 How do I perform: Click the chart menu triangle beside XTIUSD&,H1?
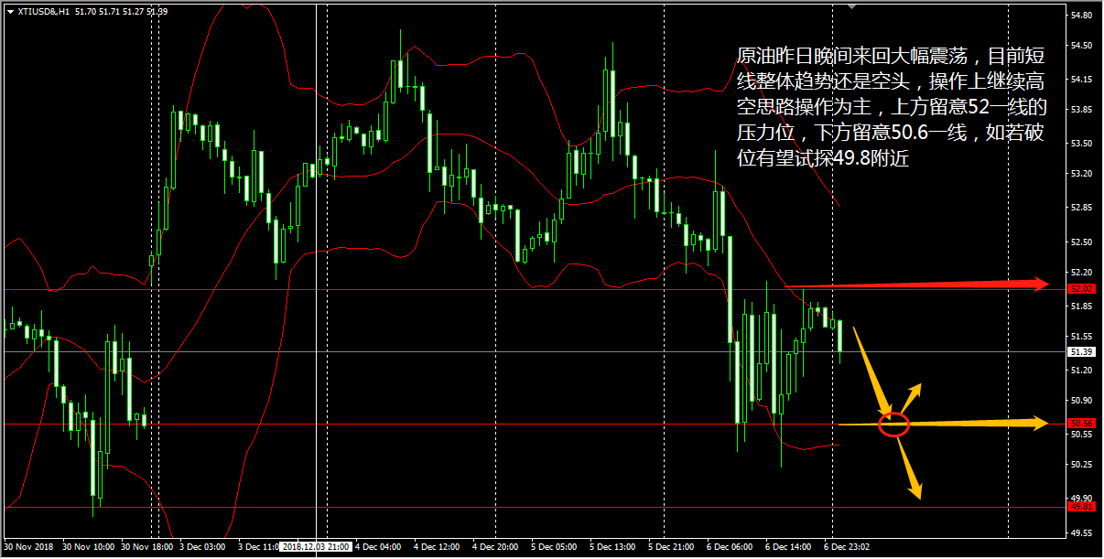(x=10, y=11)
